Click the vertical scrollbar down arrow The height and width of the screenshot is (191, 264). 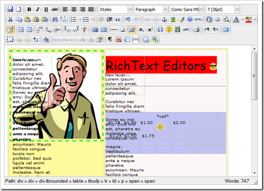[x=254, y=173]
